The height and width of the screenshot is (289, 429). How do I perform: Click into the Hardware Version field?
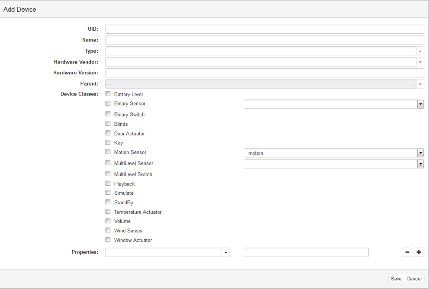tap(264, 73)
